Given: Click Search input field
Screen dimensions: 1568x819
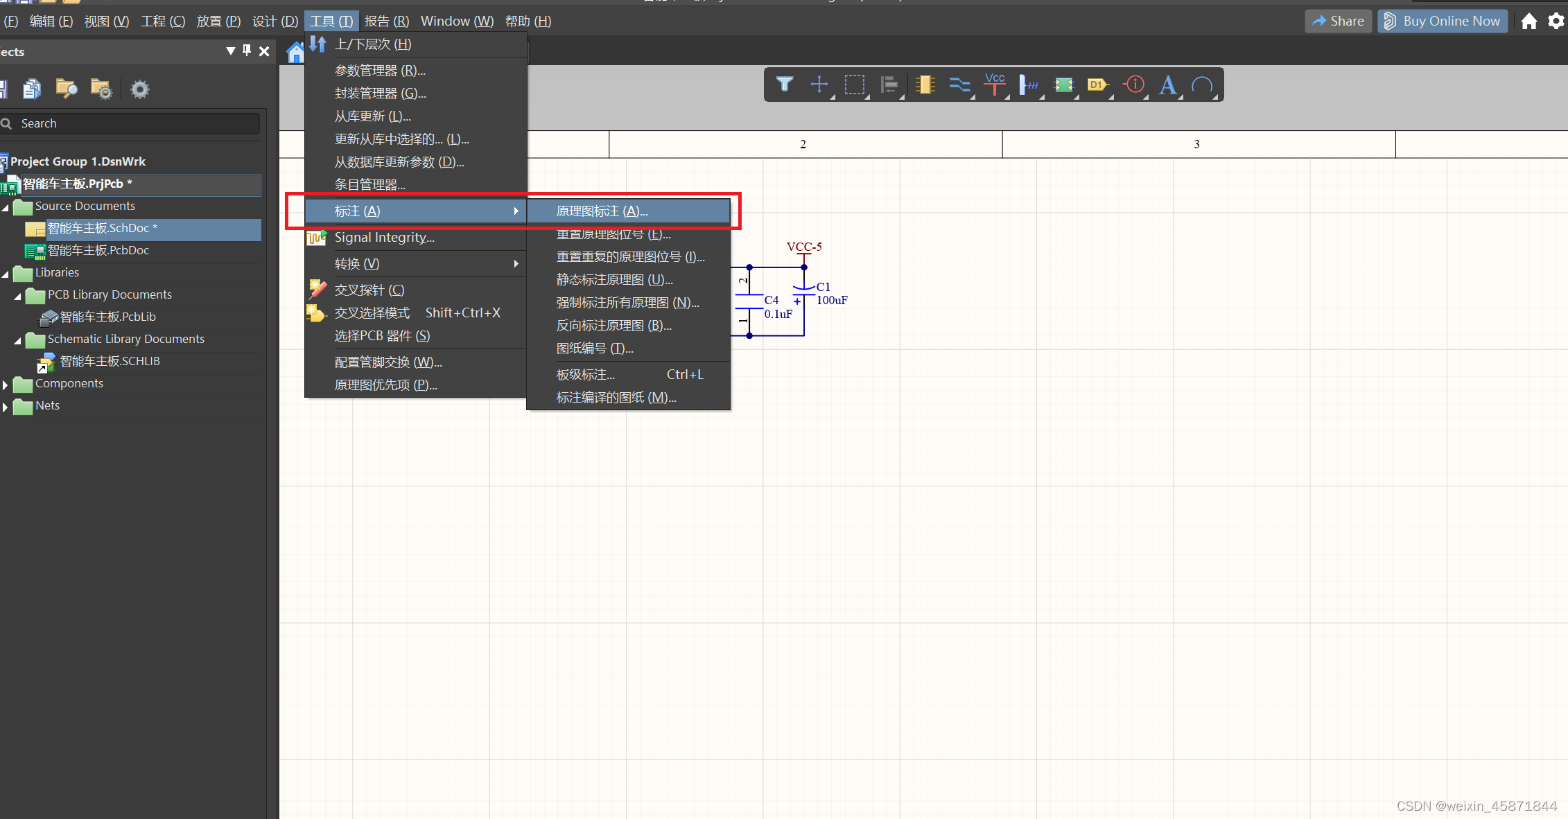Looking at the screenshot, I should coord(134,123).
